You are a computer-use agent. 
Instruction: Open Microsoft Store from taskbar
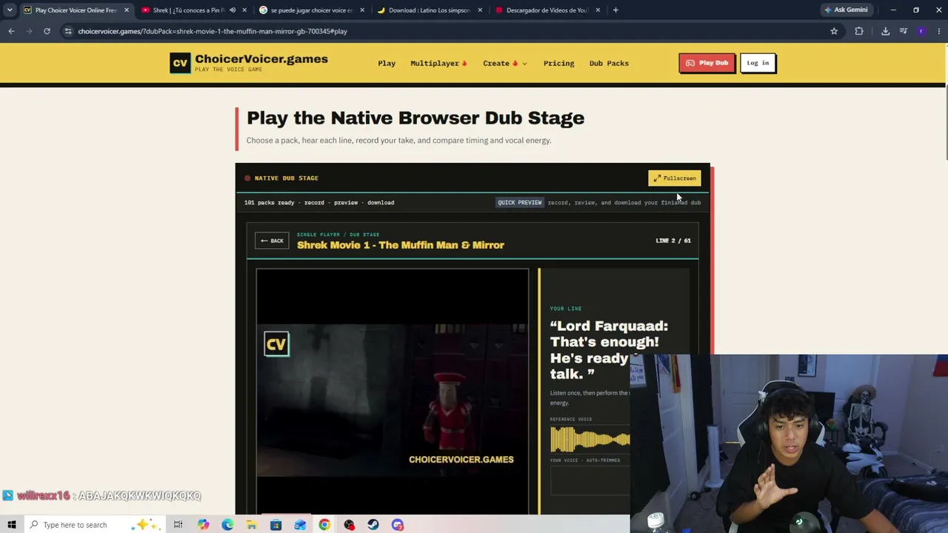pos(276,525)
